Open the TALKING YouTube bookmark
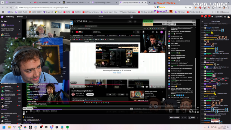Image resolution: width=231 pixels, height=130 pixels. point(77,12)
